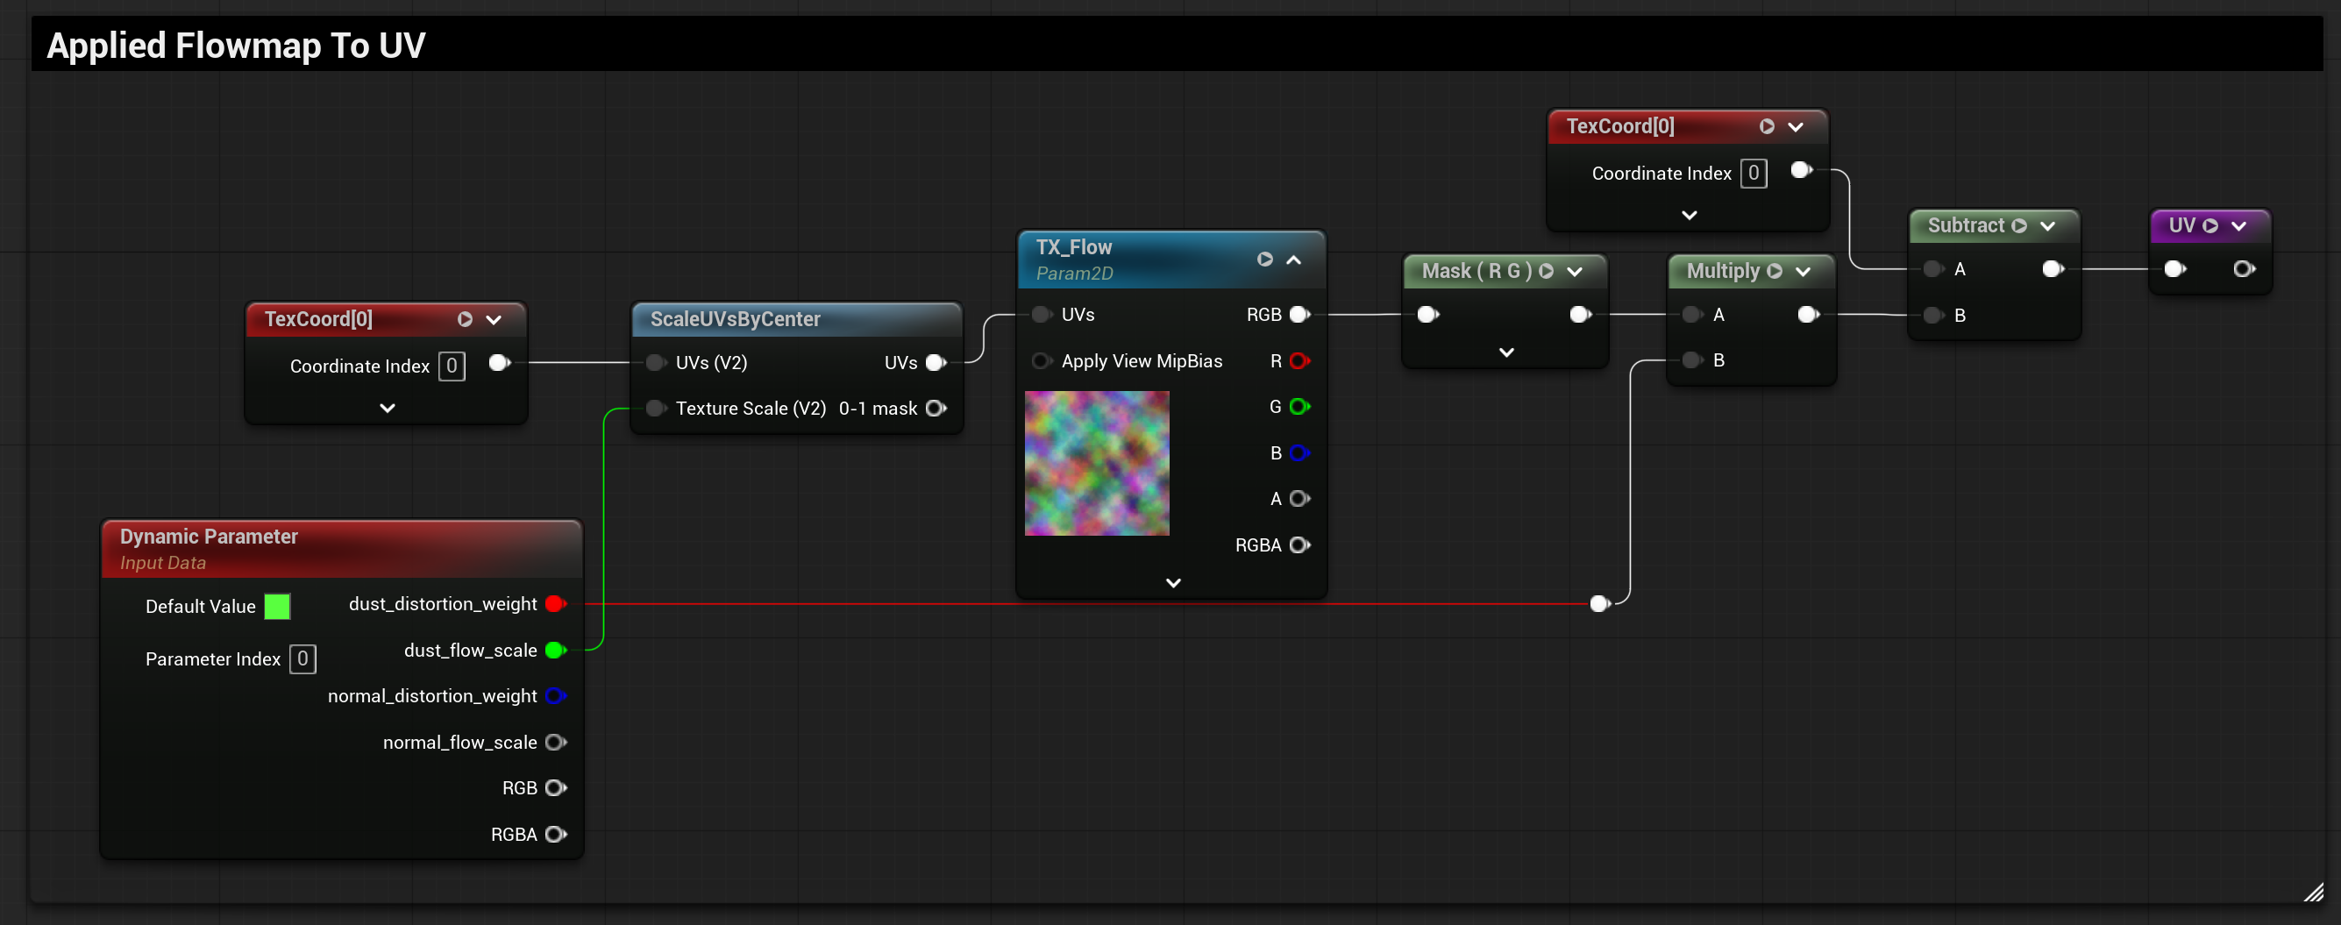Click the green G output pin on TX_Flow
Screen dimensions: 2341x925
[1299, 406]
